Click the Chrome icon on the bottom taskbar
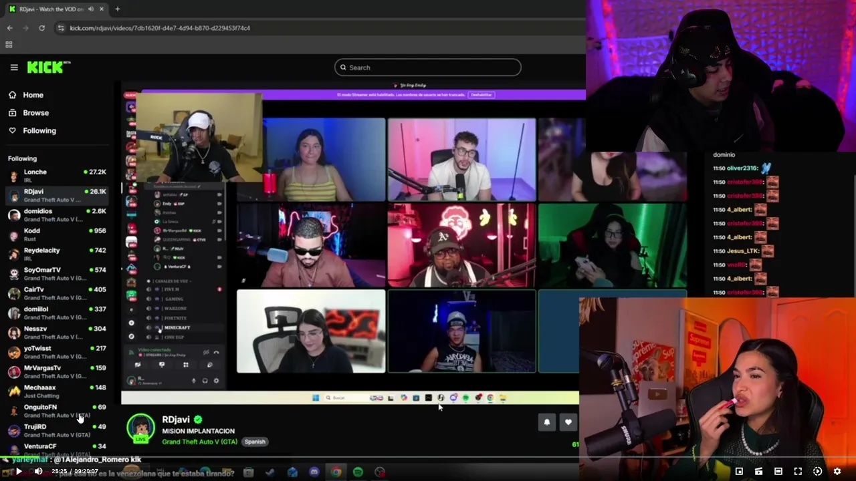The image size is (856, 481). click(x=336, y=472)
